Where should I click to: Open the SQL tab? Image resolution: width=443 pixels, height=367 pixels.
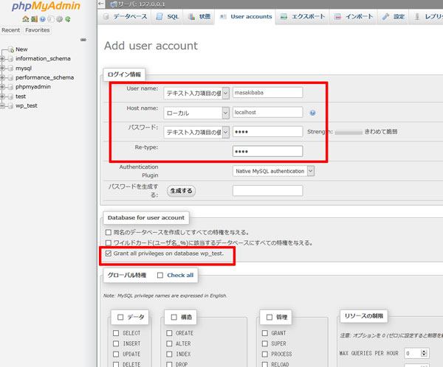point(168,17)
